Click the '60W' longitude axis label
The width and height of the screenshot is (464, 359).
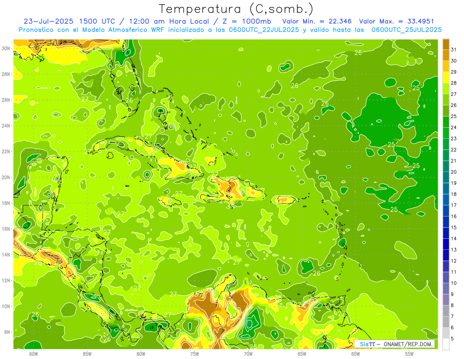coord(356,354)
